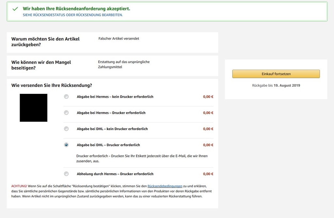Click the Einkauf fortsetzen button
334x218 pixels.
click(276, 74)
